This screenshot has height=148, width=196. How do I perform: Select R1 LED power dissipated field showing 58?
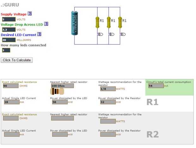(x=60, y=102)
